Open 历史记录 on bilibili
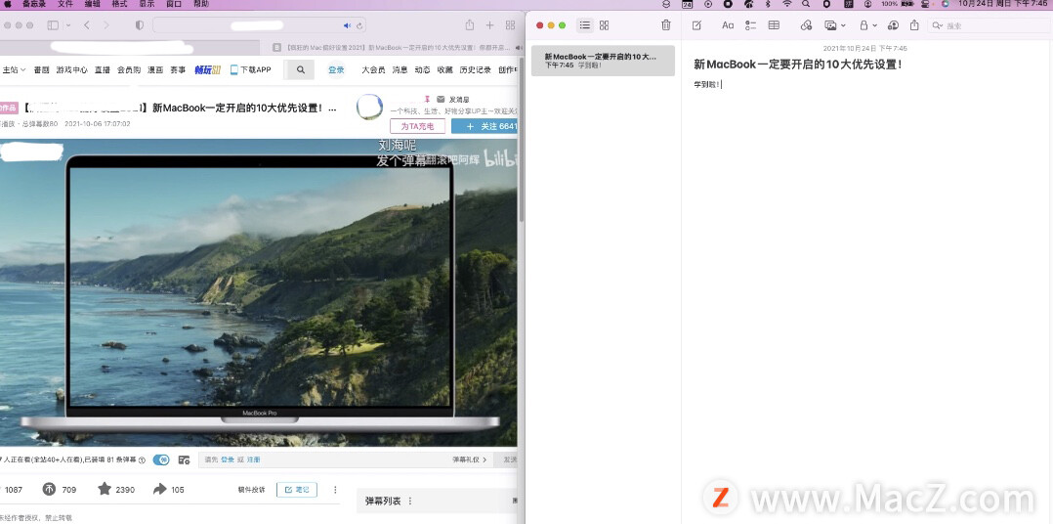This screenshot has height=524, width=1053. [476, 69]
